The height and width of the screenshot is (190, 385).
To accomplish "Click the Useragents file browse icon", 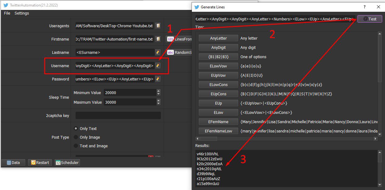I will 158,26.
